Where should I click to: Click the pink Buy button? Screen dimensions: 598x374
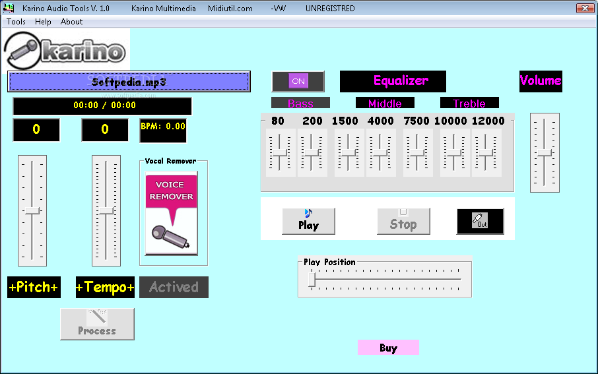(388, 348)
